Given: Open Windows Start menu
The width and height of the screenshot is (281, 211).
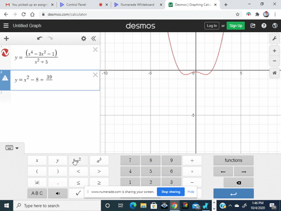Looking at the screenshot, I should (6, 206).
